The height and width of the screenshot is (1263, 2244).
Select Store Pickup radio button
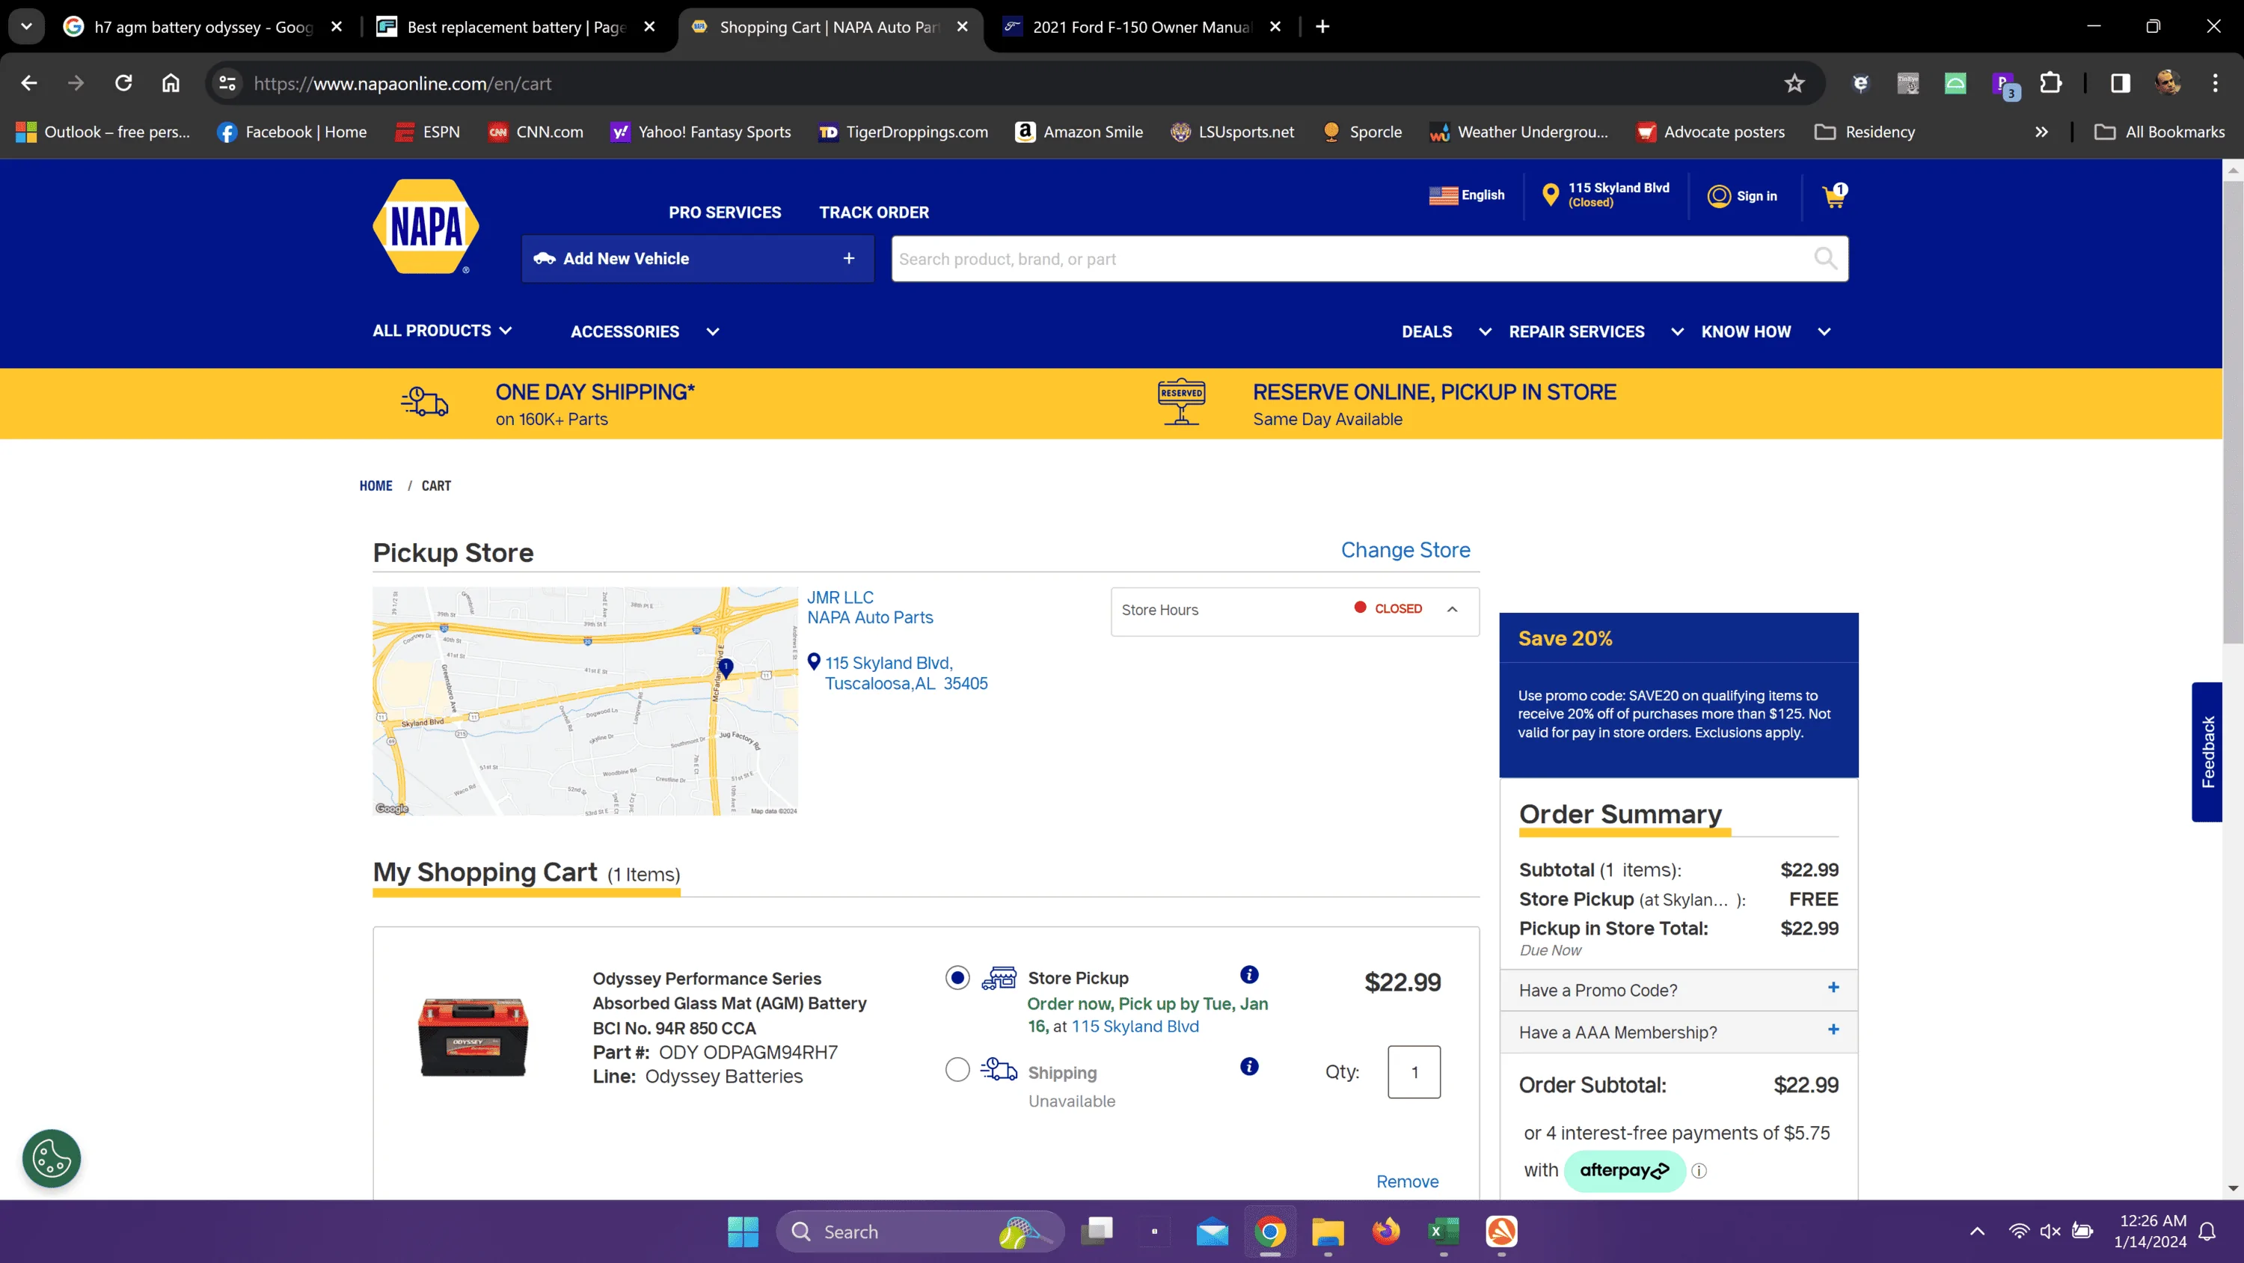tap(957, 978)
